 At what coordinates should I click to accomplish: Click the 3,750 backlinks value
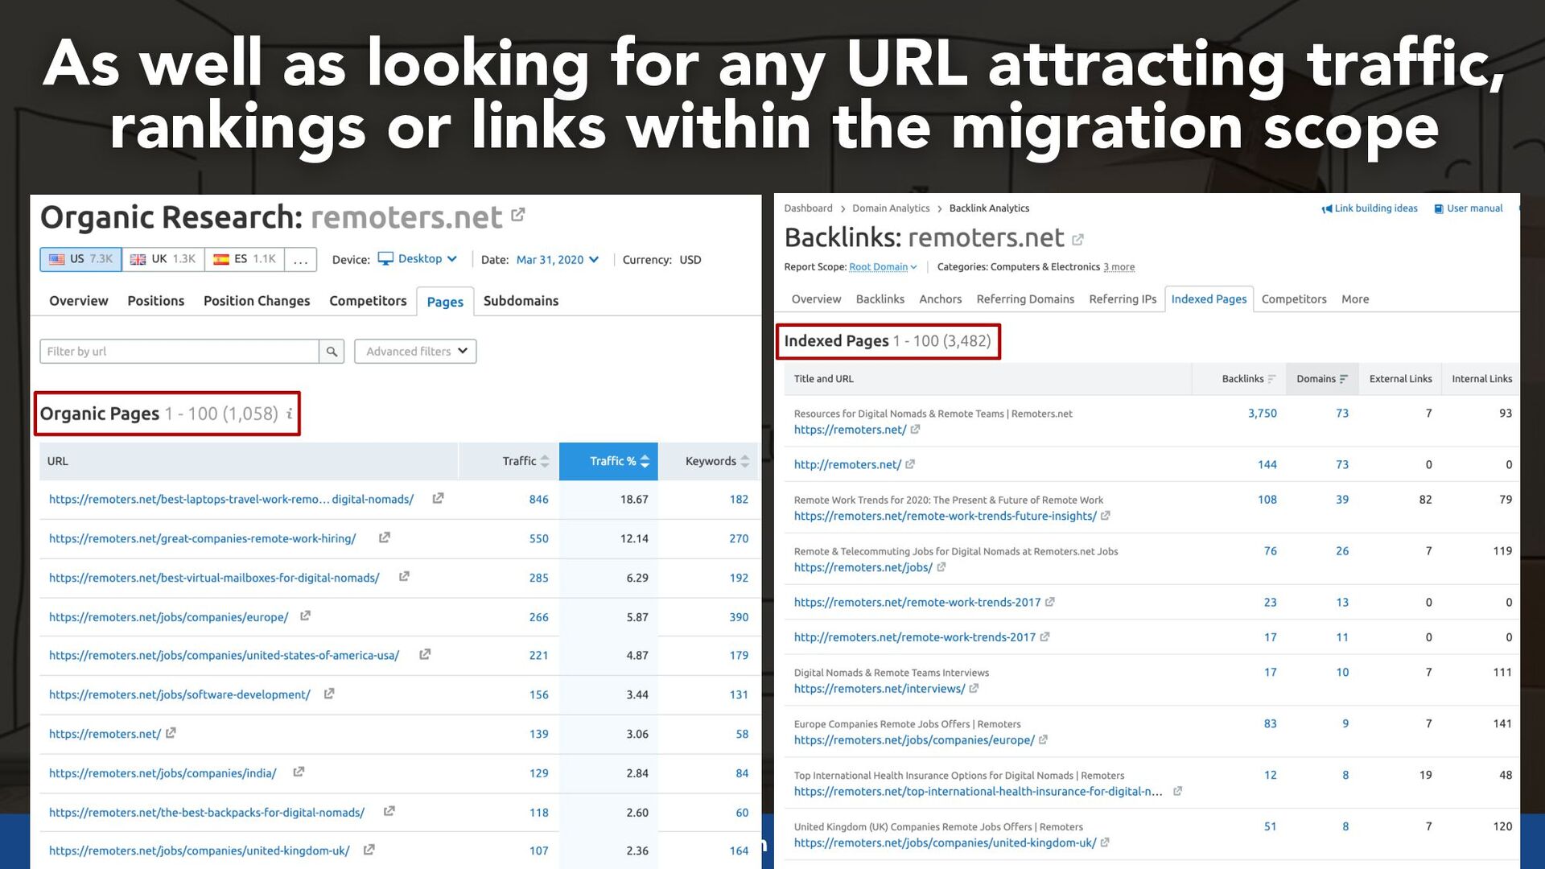tap(1262, 413)
